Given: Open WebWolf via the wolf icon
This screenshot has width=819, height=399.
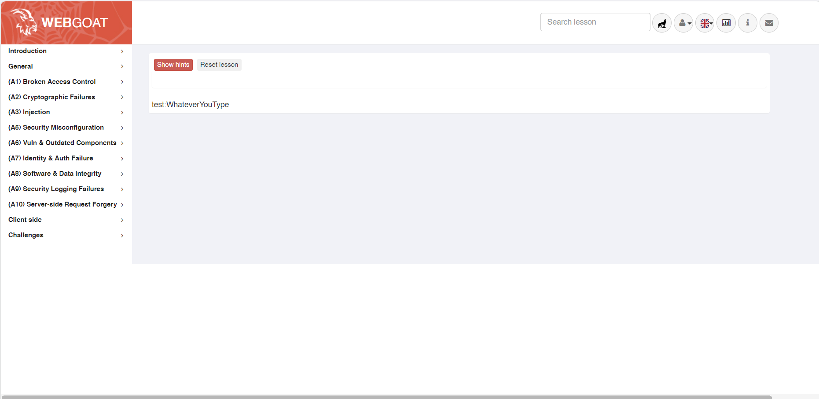Looking at the screenshot, I should tap(662, 23).
